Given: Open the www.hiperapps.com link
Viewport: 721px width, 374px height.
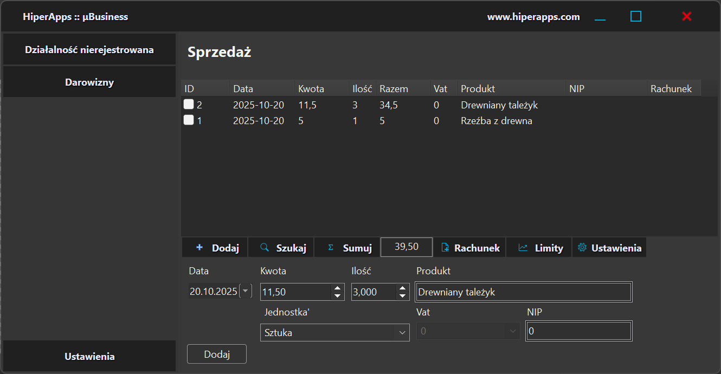Looking at the screenshot, I should [533, 17].
